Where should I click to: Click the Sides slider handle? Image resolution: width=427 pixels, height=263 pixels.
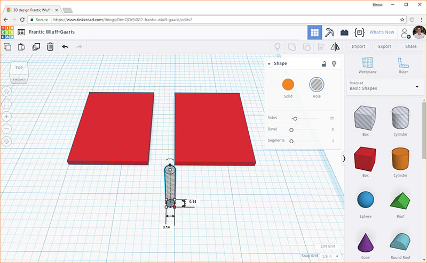point(295,118)
